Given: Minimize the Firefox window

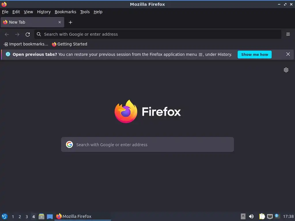Looking at the screenshot, I should click(279, 4).
